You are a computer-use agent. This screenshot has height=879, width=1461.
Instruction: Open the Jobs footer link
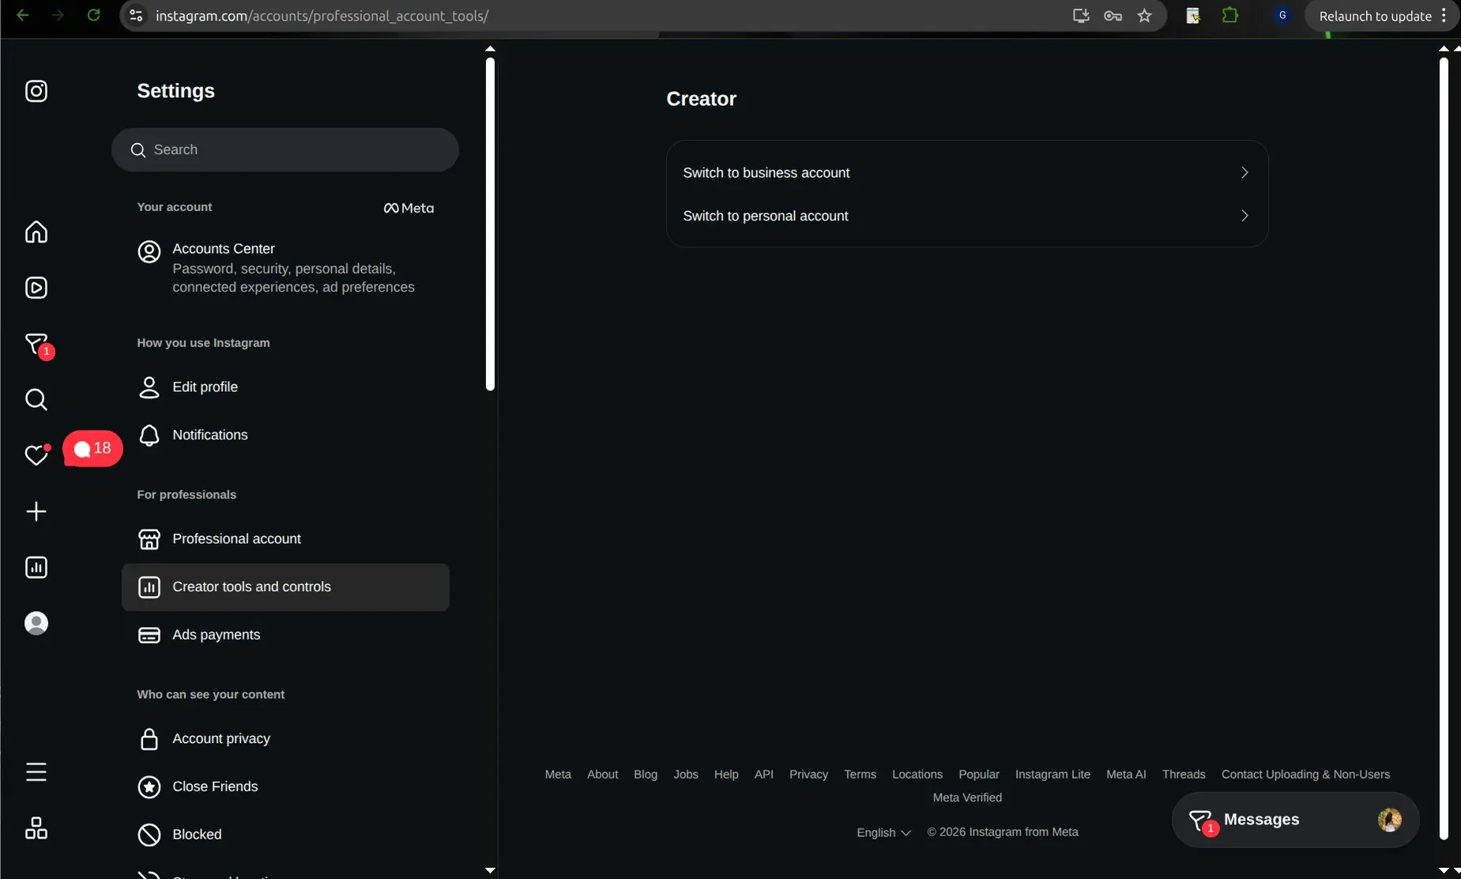pyautogui.click(x=686, y=775)
